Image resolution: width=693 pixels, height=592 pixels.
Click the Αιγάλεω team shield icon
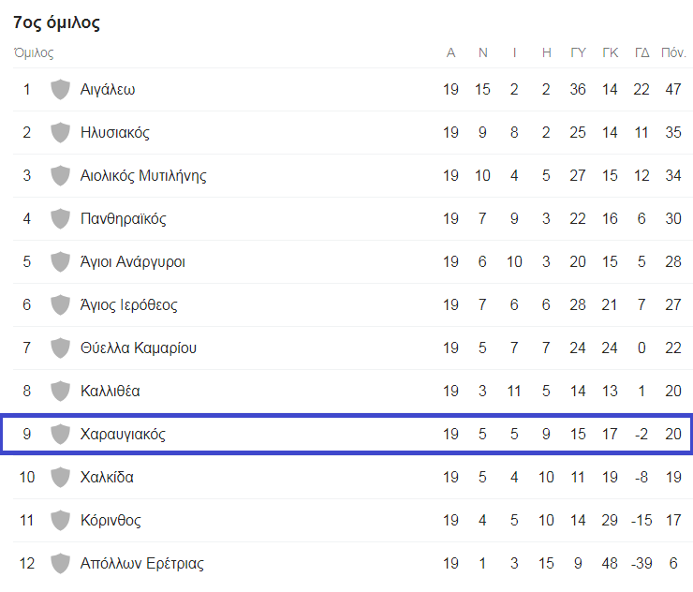60,90
